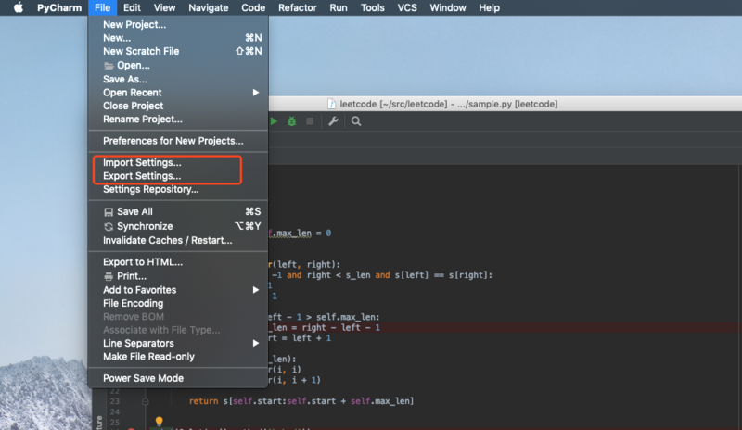Image resolution: width=742 pixels, height=430 pixels.
Task: Click the highlighted line with 'right - left - 1'
Action: [324, 327]
